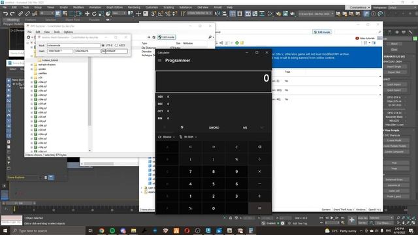Screen dimensions: 418x235
Task: Toggle the Angle Snap button
Action: (x=161, y=13)
